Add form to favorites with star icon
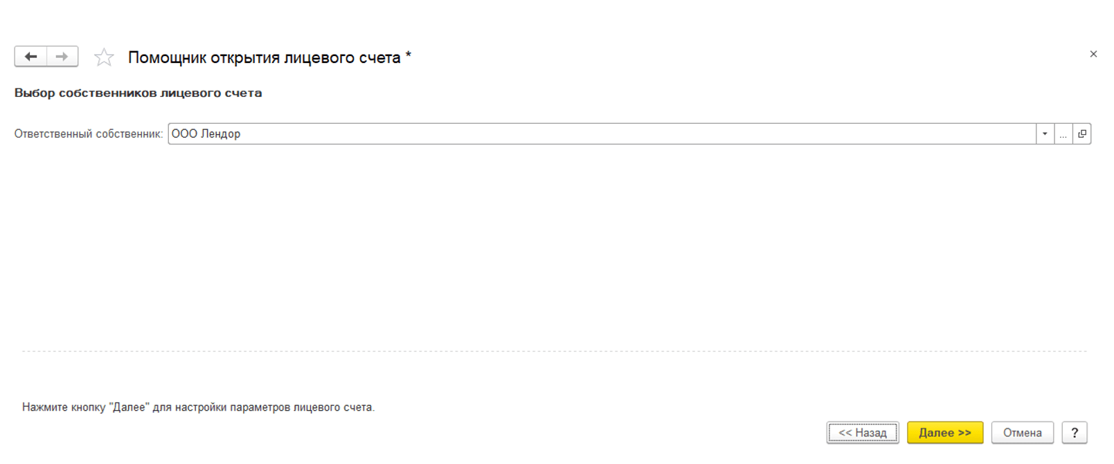The image size is (1114, 464). (x=104, y=57)
